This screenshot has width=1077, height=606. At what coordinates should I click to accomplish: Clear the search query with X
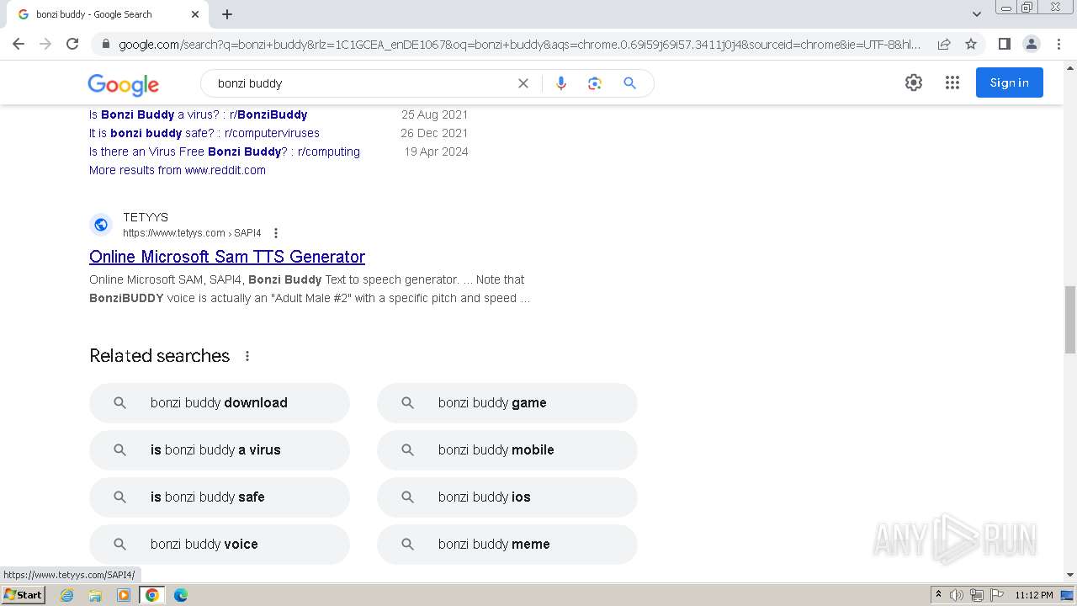pos(523,83)
